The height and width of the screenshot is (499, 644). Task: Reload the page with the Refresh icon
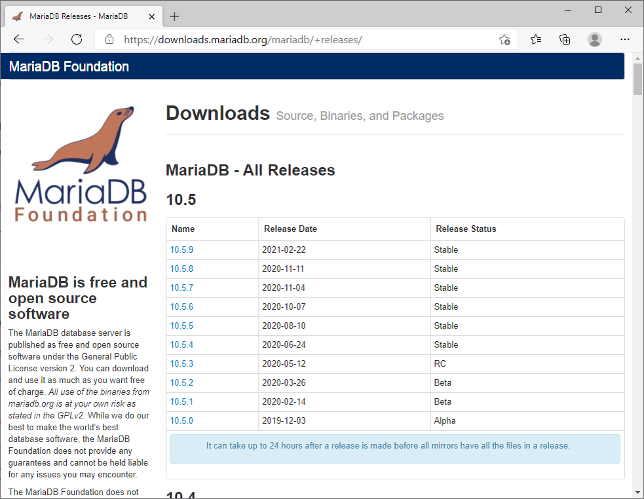click(x=77, y=39)
